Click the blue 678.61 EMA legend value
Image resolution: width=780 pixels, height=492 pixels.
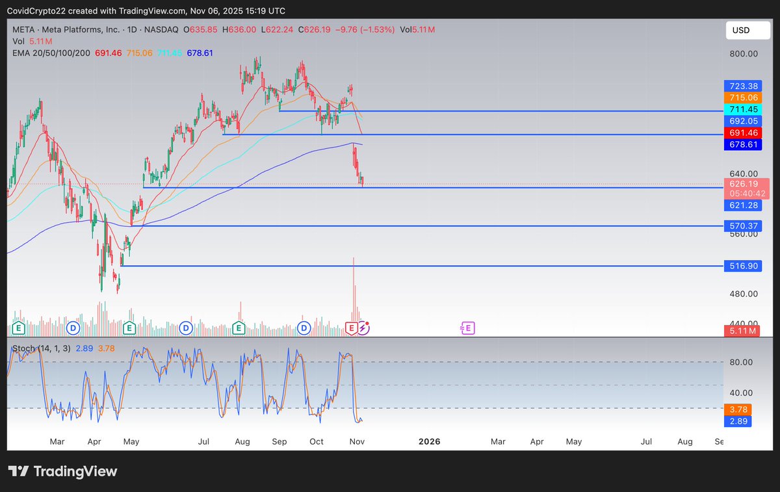tap(200, 53)
